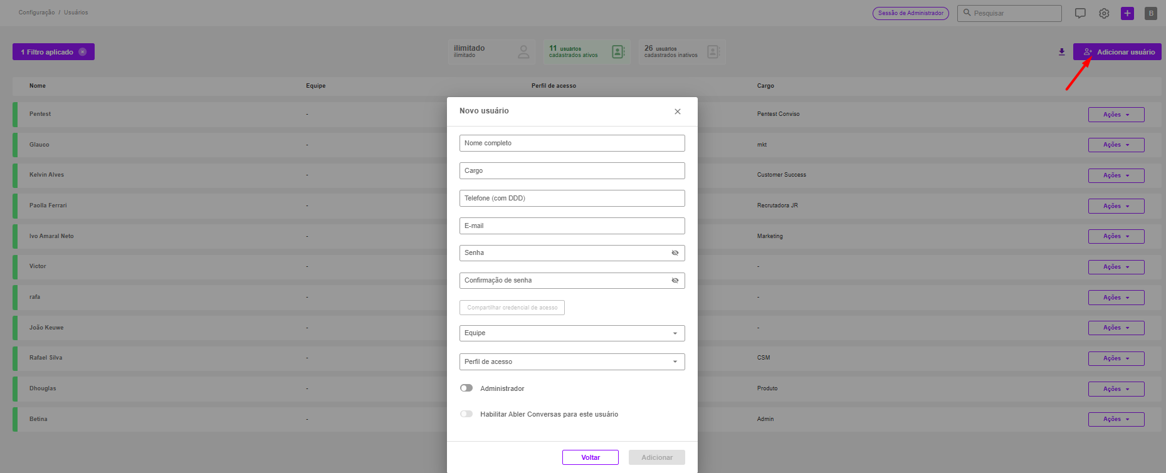This screenshot has width=1166, height=473.
Task: Show password in Confirmação de senha field
Action: (x=675, y=281)
